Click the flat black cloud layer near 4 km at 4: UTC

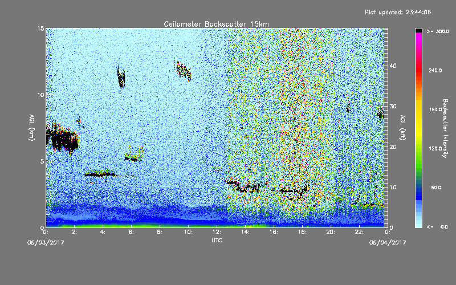[x=101, y=174]
